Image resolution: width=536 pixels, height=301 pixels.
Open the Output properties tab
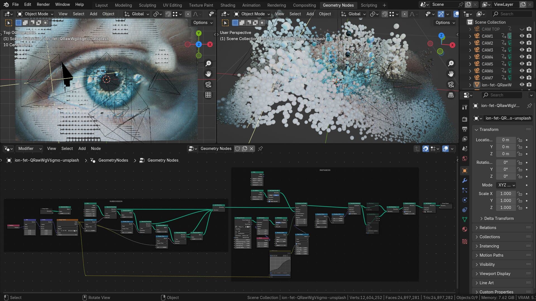[465, 129]
